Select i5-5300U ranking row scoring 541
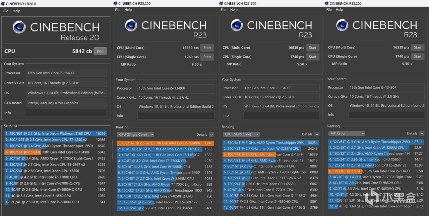Viewport: 429px width, 216px height. (56, 202)
